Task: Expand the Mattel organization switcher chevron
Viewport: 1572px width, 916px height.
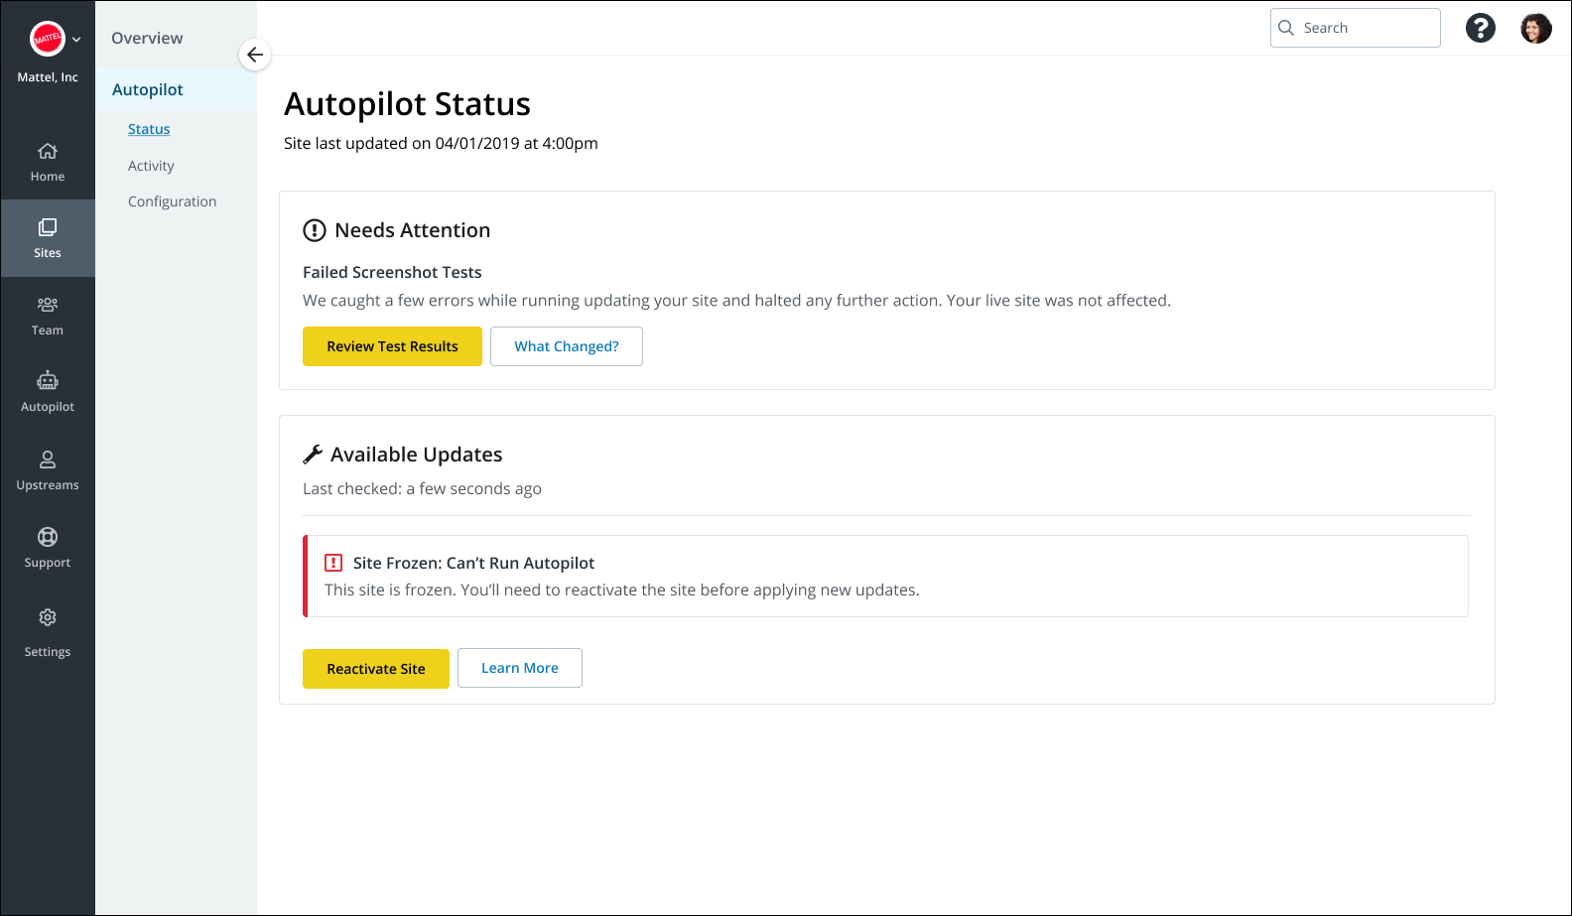Action: click(76, 40)
